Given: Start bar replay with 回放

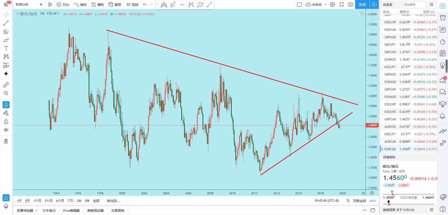Looking at the screenshot, I should (x=132, y=5).
